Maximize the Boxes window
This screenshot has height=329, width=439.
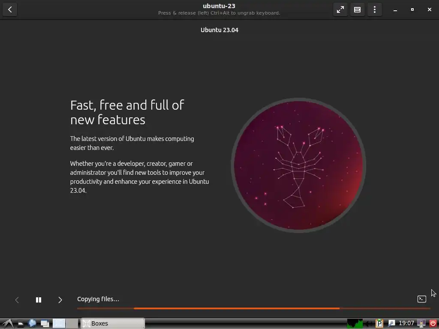[412, 9]
